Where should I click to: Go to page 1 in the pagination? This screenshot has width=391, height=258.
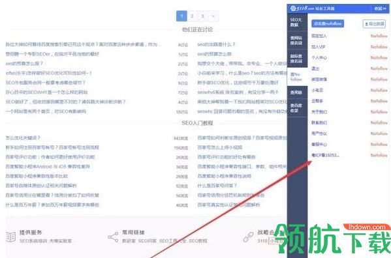[181, 16]
